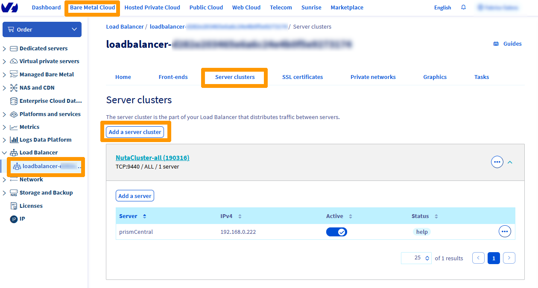The width and height of the screenshot is (538, 288).
Task: Select the Logs Data Platform icon
Action: [14, 140]
